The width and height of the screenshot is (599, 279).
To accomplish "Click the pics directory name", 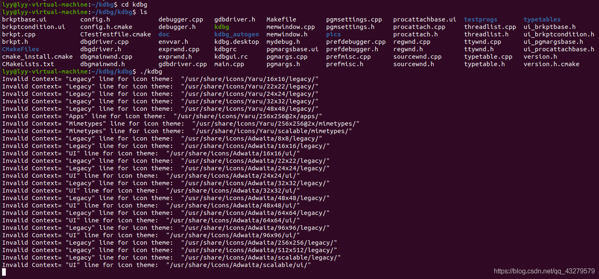I will coord(333,34).
